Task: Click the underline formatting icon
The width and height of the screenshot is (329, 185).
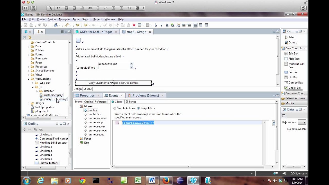Action: (x=167, y=25)
